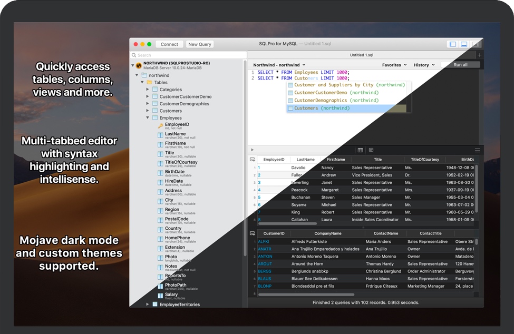Click the EmployeeID primary key icon
Screen dimensions: 514x334
point(160,125)
